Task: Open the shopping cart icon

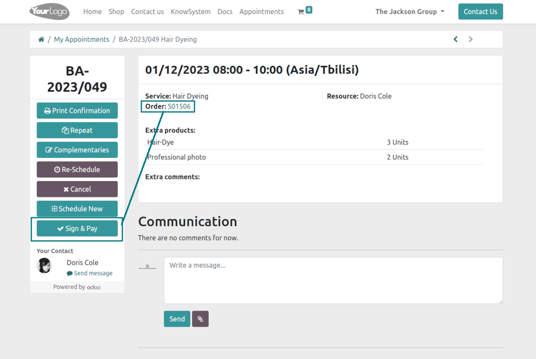Action: (301, 12)
